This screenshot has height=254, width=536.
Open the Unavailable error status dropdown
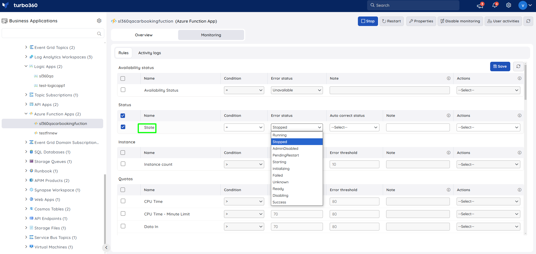click(297, 90)
